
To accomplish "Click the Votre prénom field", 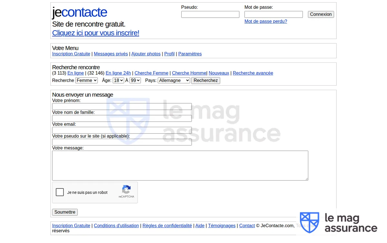I will pyautogui.click(x=122, y=107).
